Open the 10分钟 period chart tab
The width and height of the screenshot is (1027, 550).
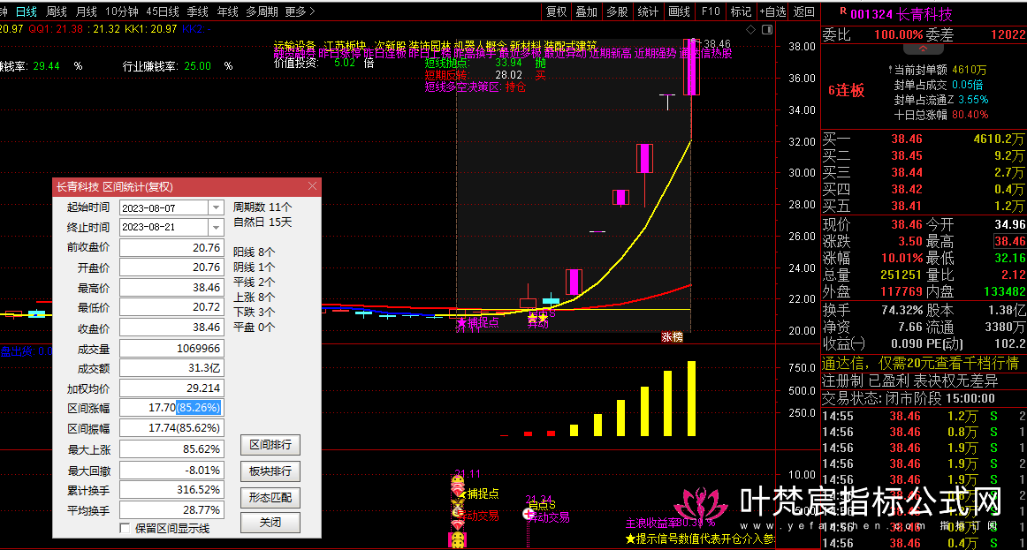click(x=122, y=11)
